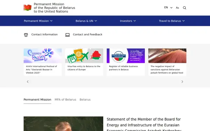This screenshot has height=131, width=210.
Task: Click the laptop icon beside Contact and Feedback
Action: point(68,35)
